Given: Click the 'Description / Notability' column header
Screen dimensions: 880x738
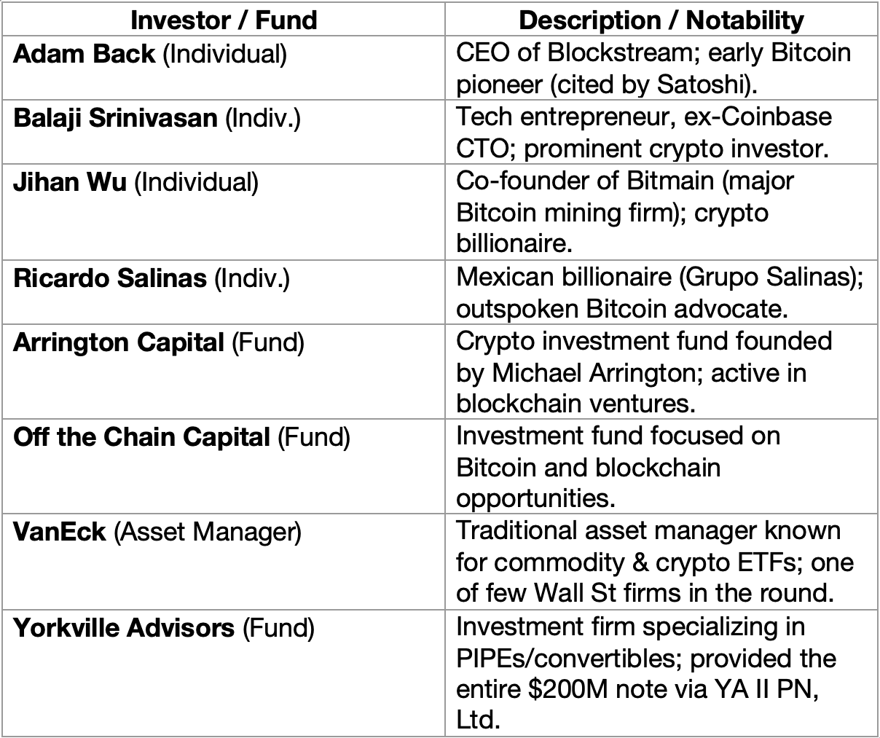Looking at the screenshot, I should (661, 20).
